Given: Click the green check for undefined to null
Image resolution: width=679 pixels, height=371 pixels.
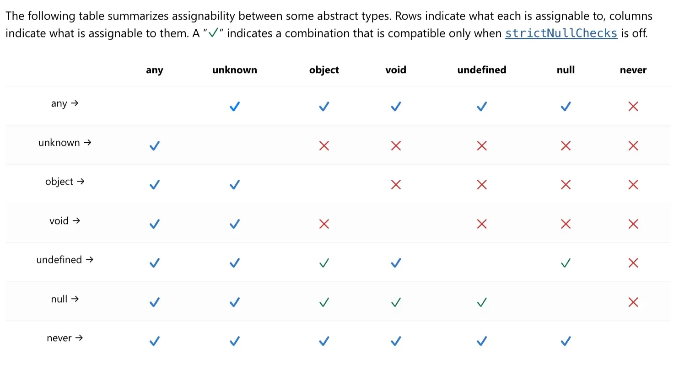Looking at the screenshot, I should click(x=566, y=263).
